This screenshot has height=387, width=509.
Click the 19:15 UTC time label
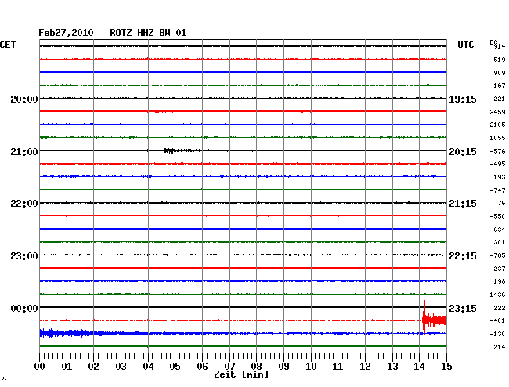pos(463,99)
